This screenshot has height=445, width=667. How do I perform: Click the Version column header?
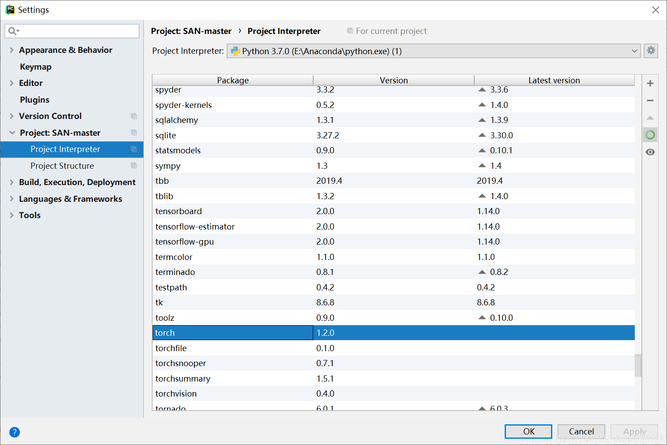tap(394, 80)
